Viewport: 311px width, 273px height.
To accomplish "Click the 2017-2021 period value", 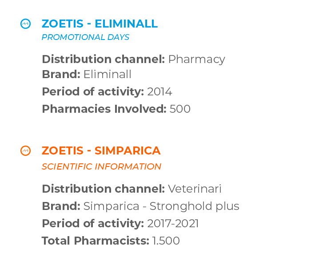I will click(x=173, y=223).
